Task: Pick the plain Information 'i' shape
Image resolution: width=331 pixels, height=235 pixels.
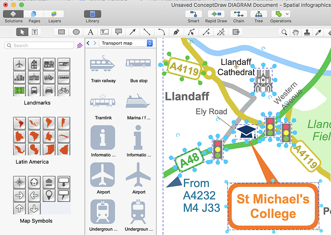Action: pyautogui.click(x=138, y=137)
